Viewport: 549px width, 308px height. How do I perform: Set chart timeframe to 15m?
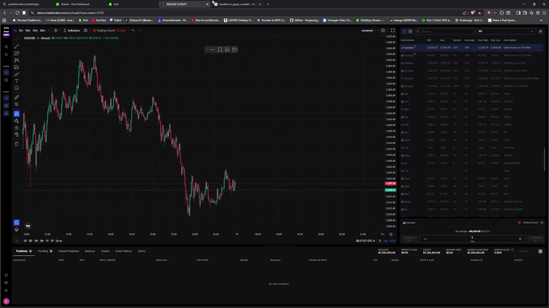click(35, 30)
